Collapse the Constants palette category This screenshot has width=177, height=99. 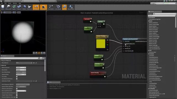[149, 54]
